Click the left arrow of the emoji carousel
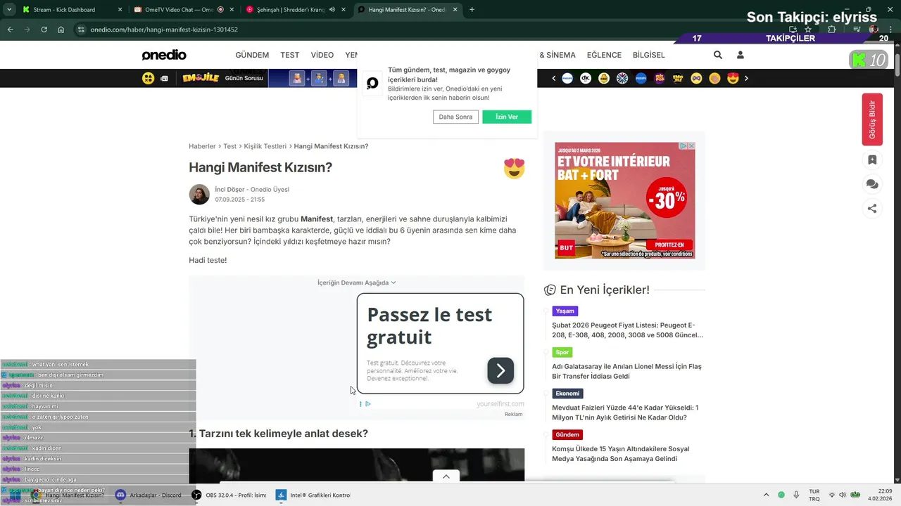This screenshot has height=506, width=901. [x=554, y=78]
